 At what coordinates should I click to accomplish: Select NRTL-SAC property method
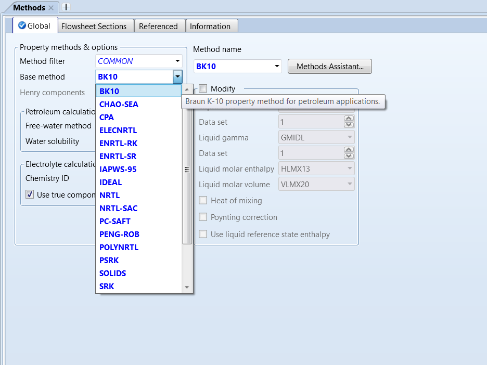point(138,208)
